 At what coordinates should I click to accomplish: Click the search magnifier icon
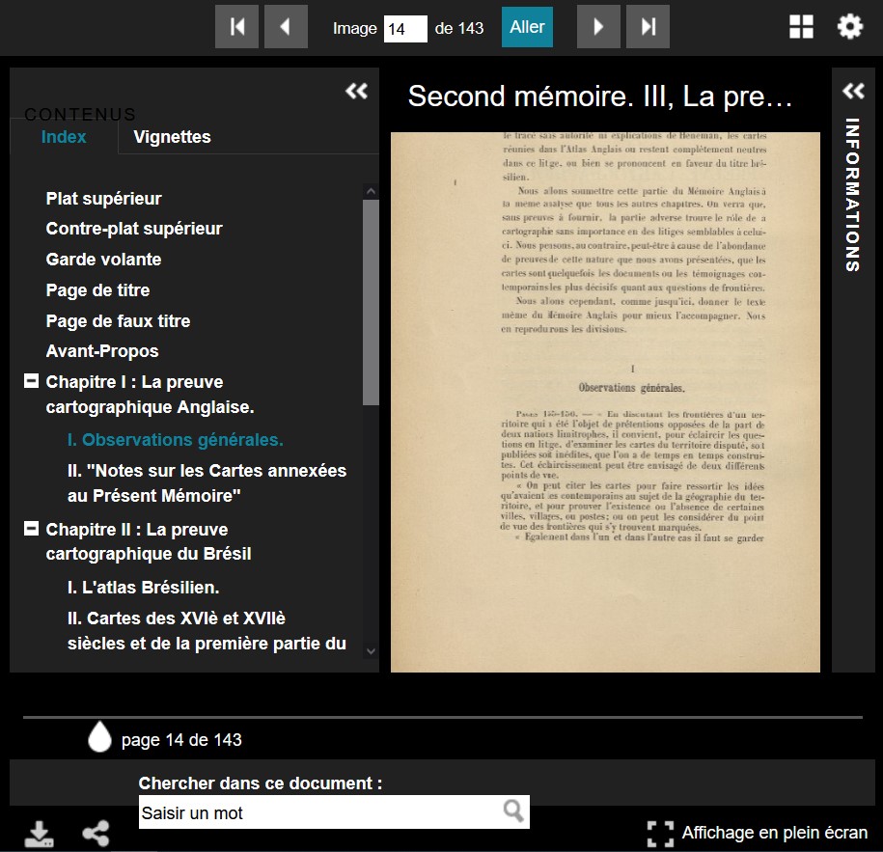(x=513, y=811)
